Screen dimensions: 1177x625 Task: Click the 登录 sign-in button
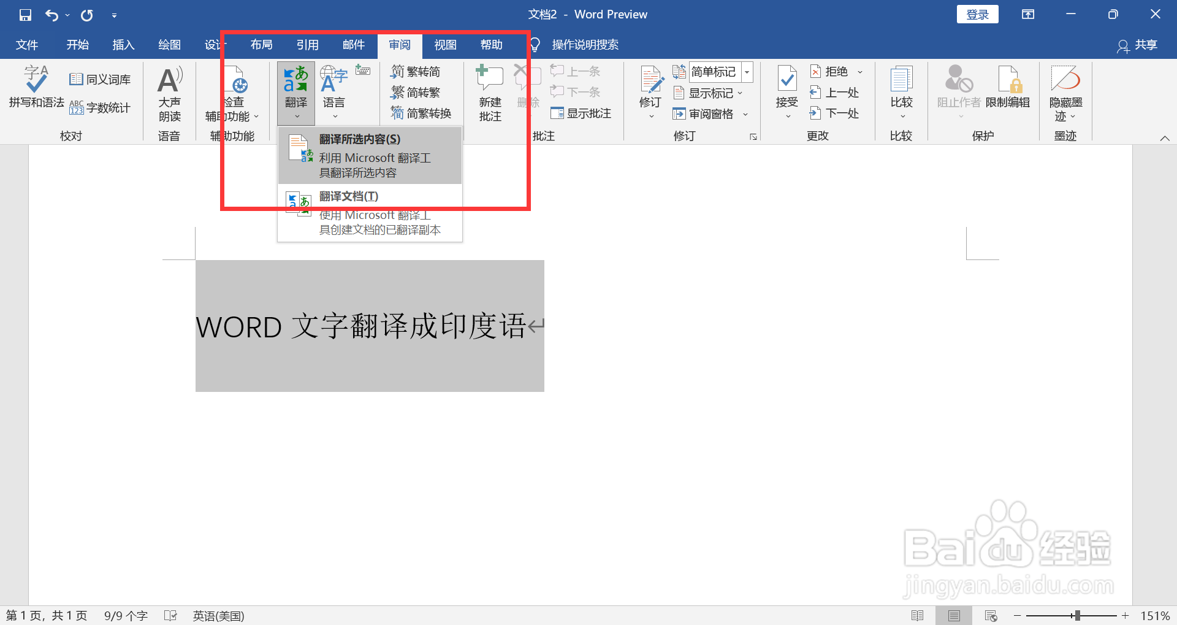click(x=977, y=15)
